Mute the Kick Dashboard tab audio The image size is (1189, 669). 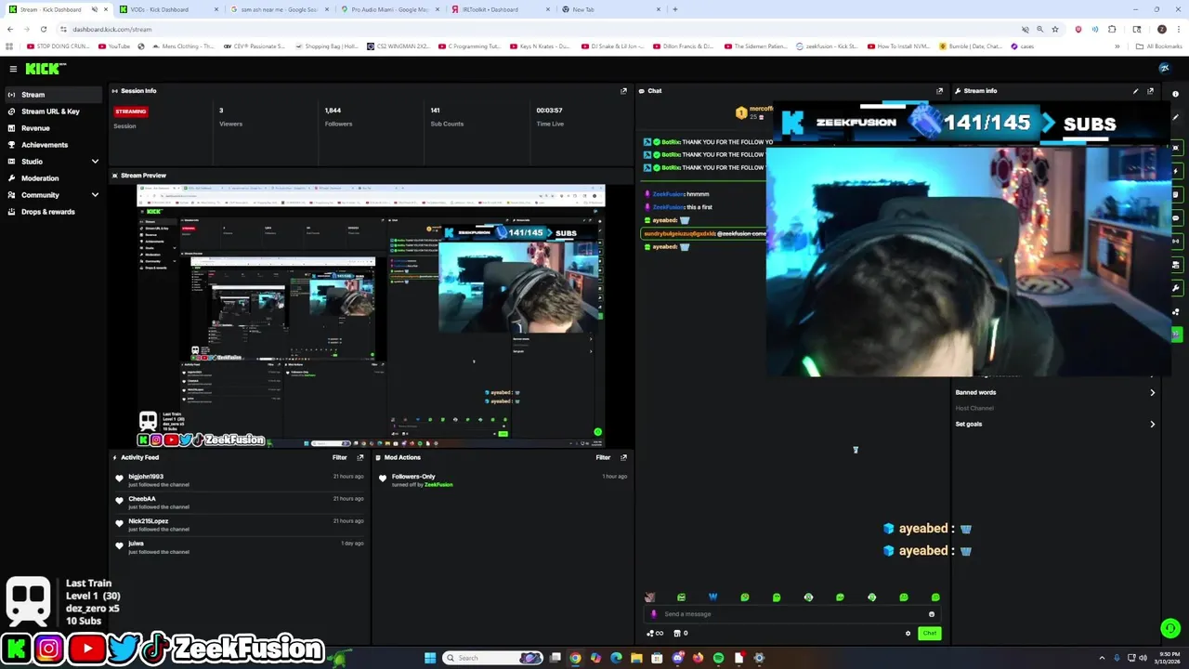click(94, 9)
